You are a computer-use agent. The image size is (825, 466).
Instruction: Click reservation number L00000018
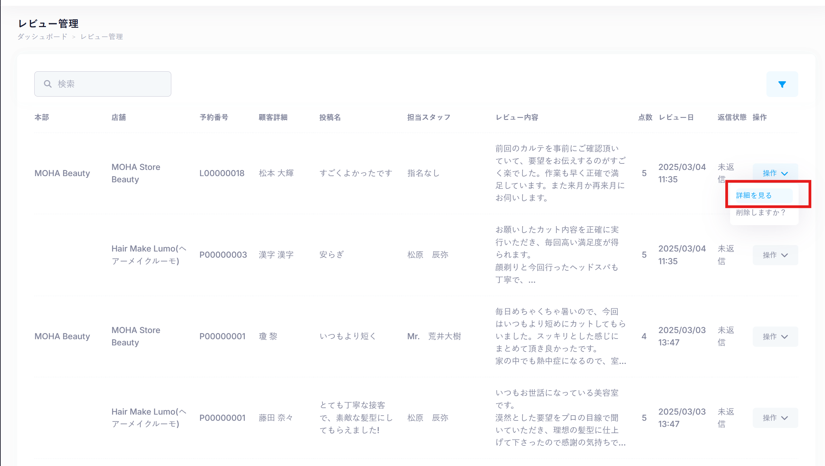222,173
